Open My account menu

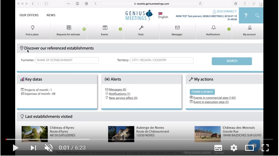tap(248, 31)
